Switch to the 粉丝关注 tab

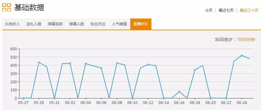click(98, 24)
